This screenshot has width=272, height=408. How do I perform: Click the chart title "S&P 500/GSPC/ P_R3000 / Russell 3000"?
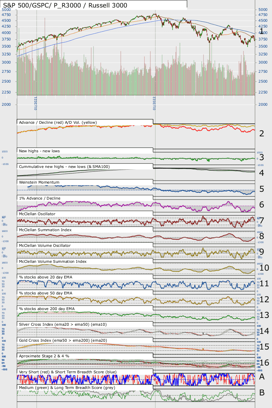[65, 5]
